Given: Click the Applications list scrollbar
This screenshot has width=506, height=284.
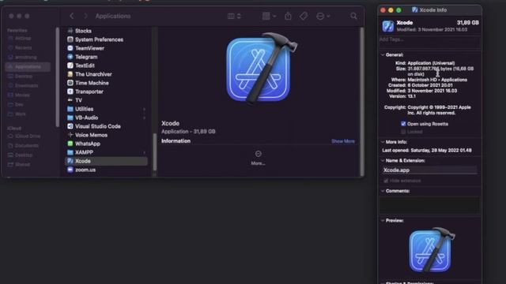Looking at the screenshot, I should pyautogui.click(x=155, y=151).
